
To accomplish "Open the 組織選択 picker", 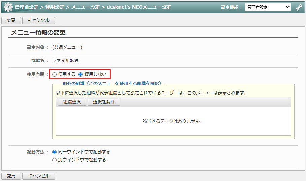I will (72, 102).
